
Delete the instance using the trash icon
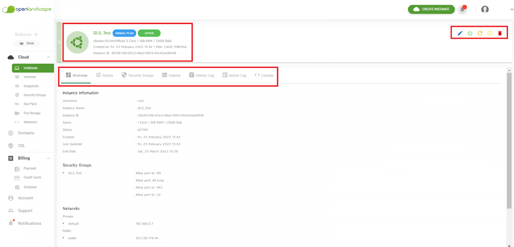[500, 33]
